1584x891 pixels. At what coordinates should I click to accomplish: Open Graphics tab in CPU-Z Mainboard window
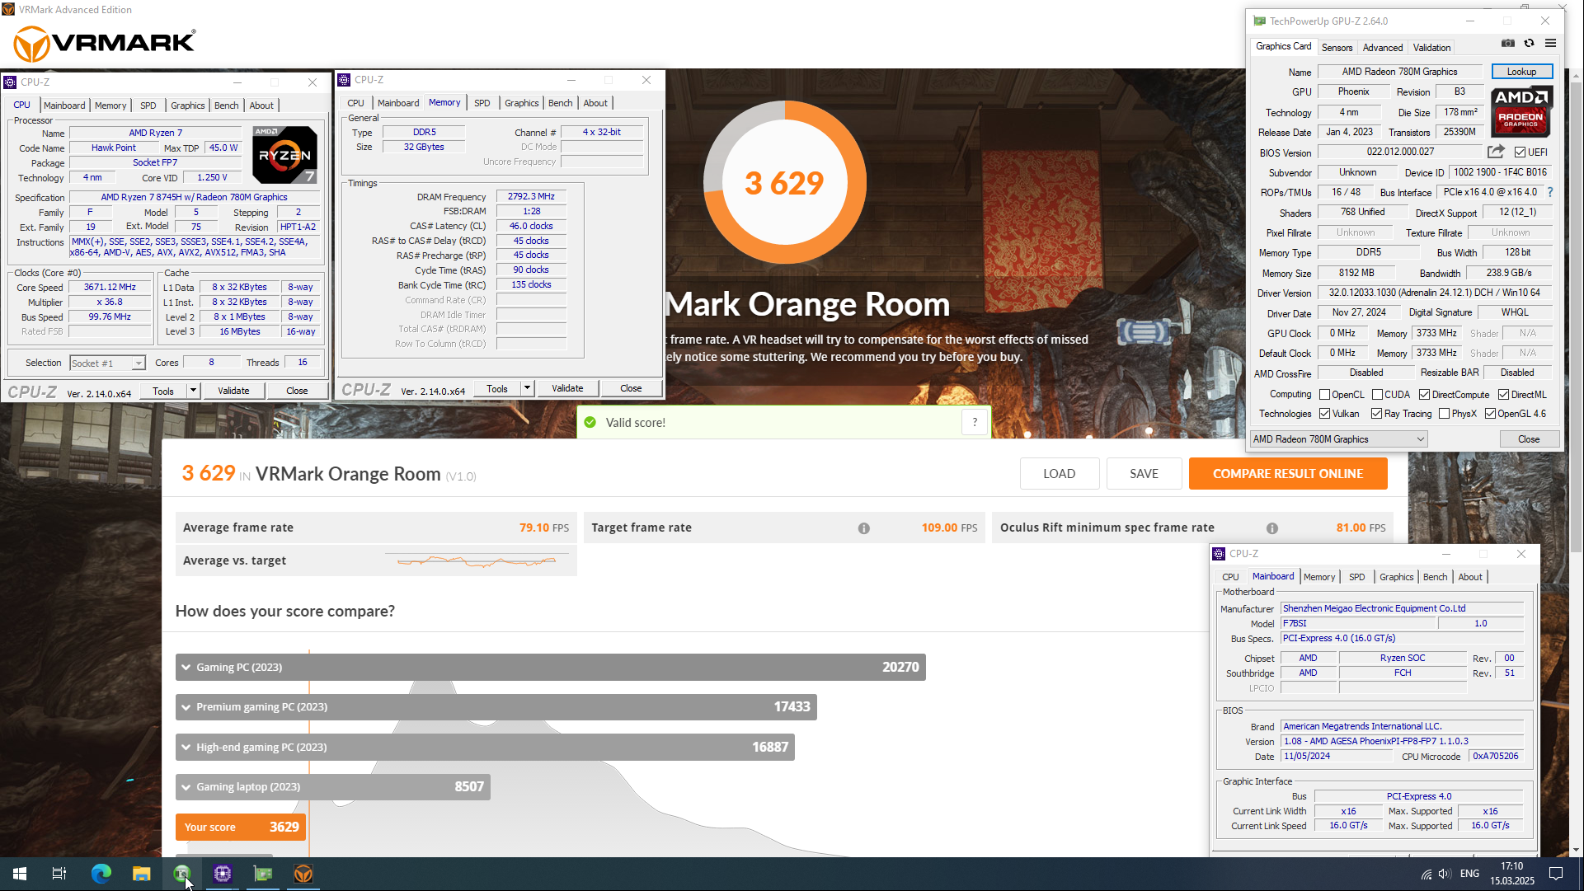coord(1396,577)
